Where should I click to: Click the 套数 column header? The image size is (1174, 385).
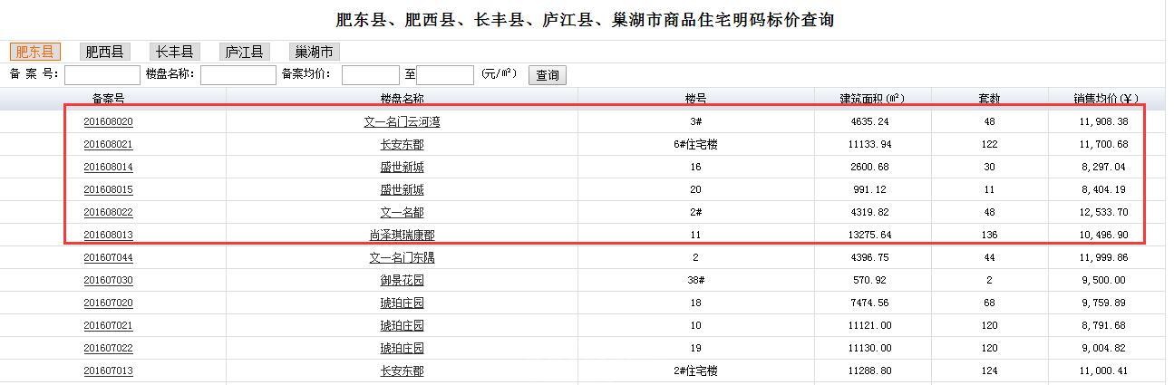pyautogui.click(x=989, y=98)
